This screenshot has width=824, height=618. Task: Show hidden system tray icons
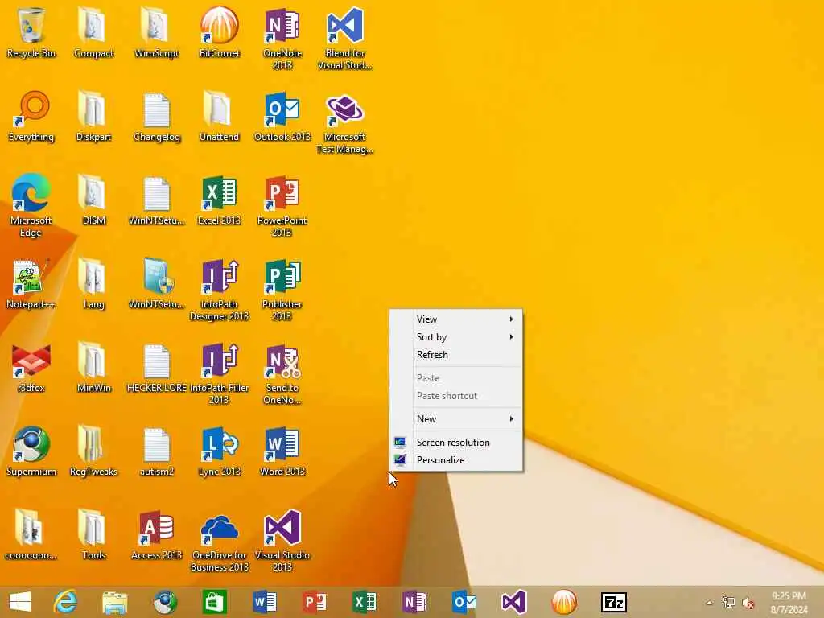tap(710, 603)
